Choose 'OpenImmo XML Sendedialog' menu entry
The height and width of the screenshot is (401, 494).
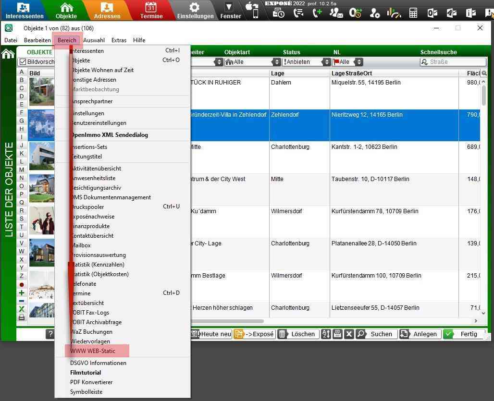109,135
